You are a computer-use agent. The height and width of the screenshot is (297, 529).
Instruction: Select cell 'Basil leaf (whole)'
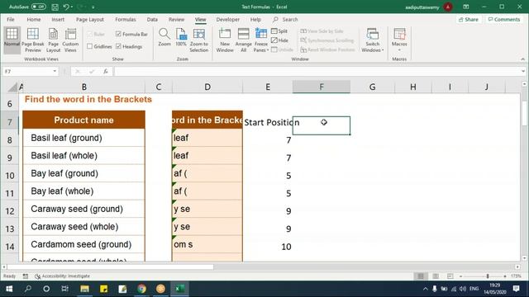83,156
